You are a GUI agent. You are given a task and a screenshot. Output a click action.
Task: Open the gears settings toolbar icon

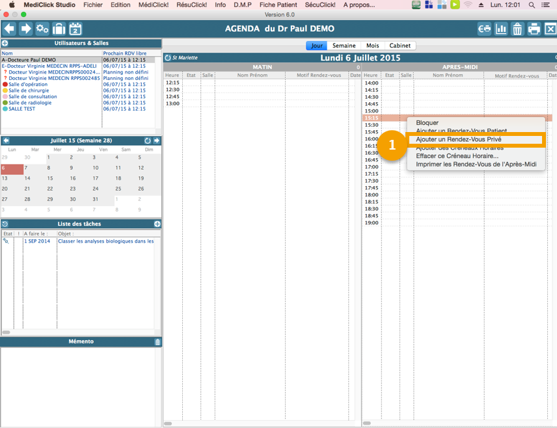click(x=42, y=29)
